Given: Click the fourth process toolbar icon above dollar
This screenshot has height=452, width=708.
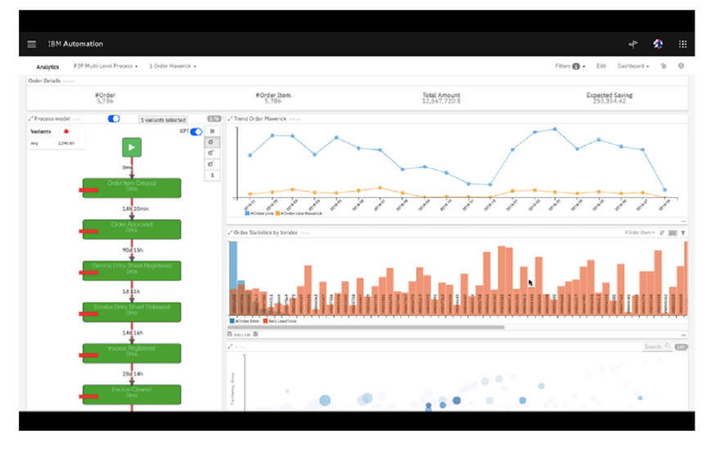Looking at the screenshot, I should coord(212,164).
